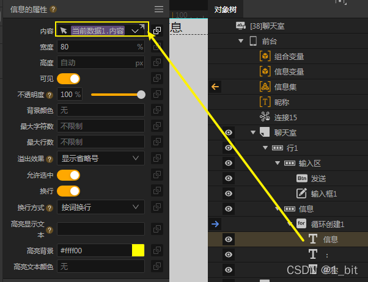Click the link icon for 换行 property
Viewport: 368px width, 282px height.
pos(157,191)
